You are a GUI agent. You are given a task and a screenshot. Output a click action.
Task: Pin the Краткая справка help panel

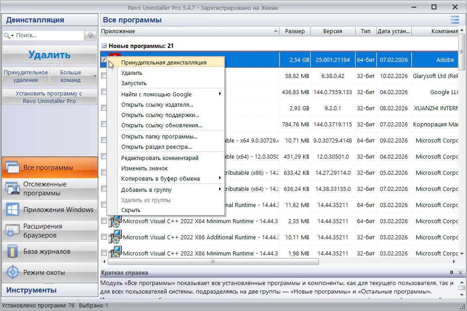tap(451, 272)
